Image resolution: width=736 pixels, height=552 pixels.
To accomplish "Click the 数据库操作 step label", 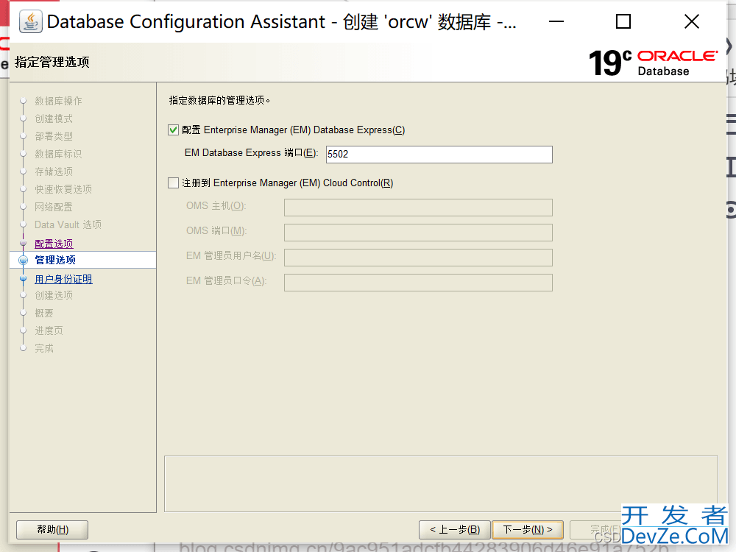I will click(58, 101).
